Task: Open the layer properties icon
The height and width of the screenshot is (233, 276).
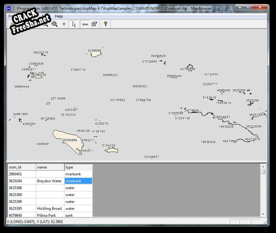Action: [94, 24]
